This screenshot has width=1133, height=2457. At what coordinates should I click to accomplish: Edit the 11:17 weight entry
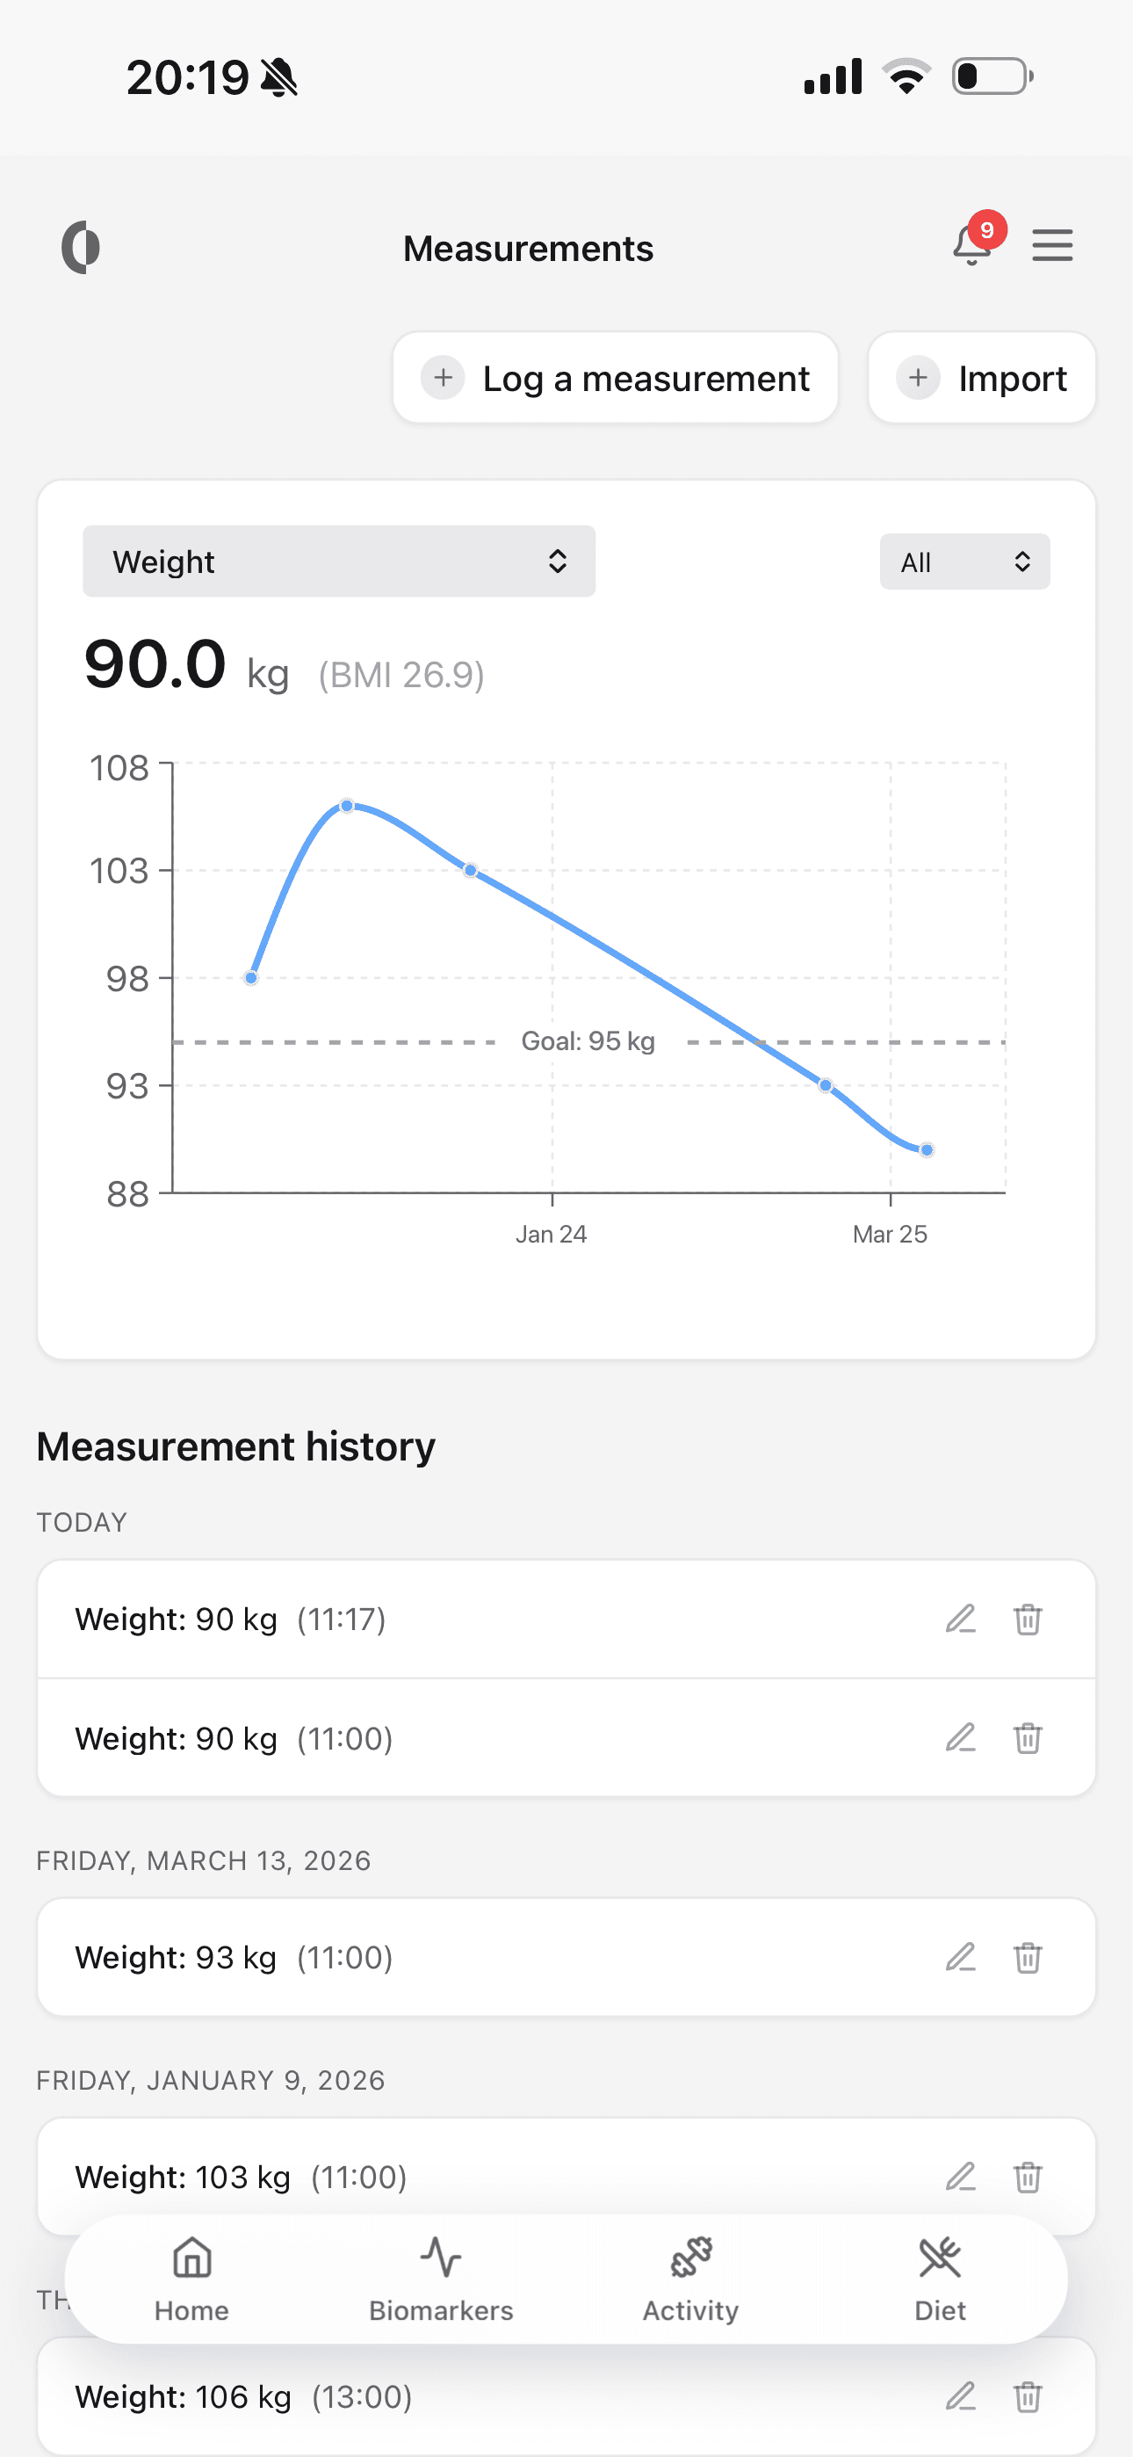(960, 1619)
